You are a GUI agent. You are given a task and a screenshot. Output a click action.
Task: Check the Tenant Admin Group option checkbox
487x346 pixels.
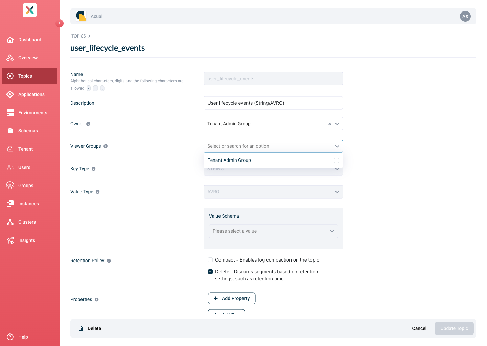point(337,160)
